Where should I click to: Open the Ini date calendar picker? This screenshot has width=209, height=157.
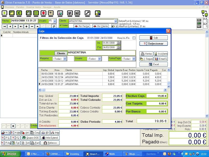118,43
